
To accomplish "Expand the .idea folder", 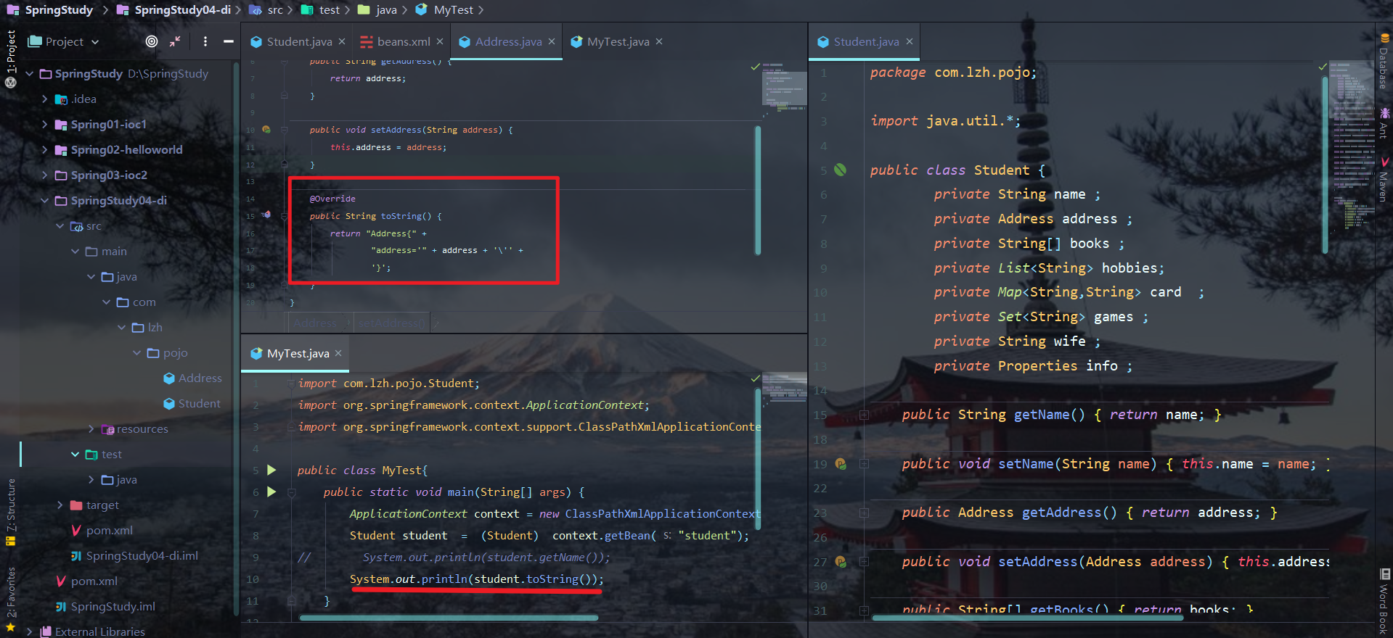I will click(45, 99).
